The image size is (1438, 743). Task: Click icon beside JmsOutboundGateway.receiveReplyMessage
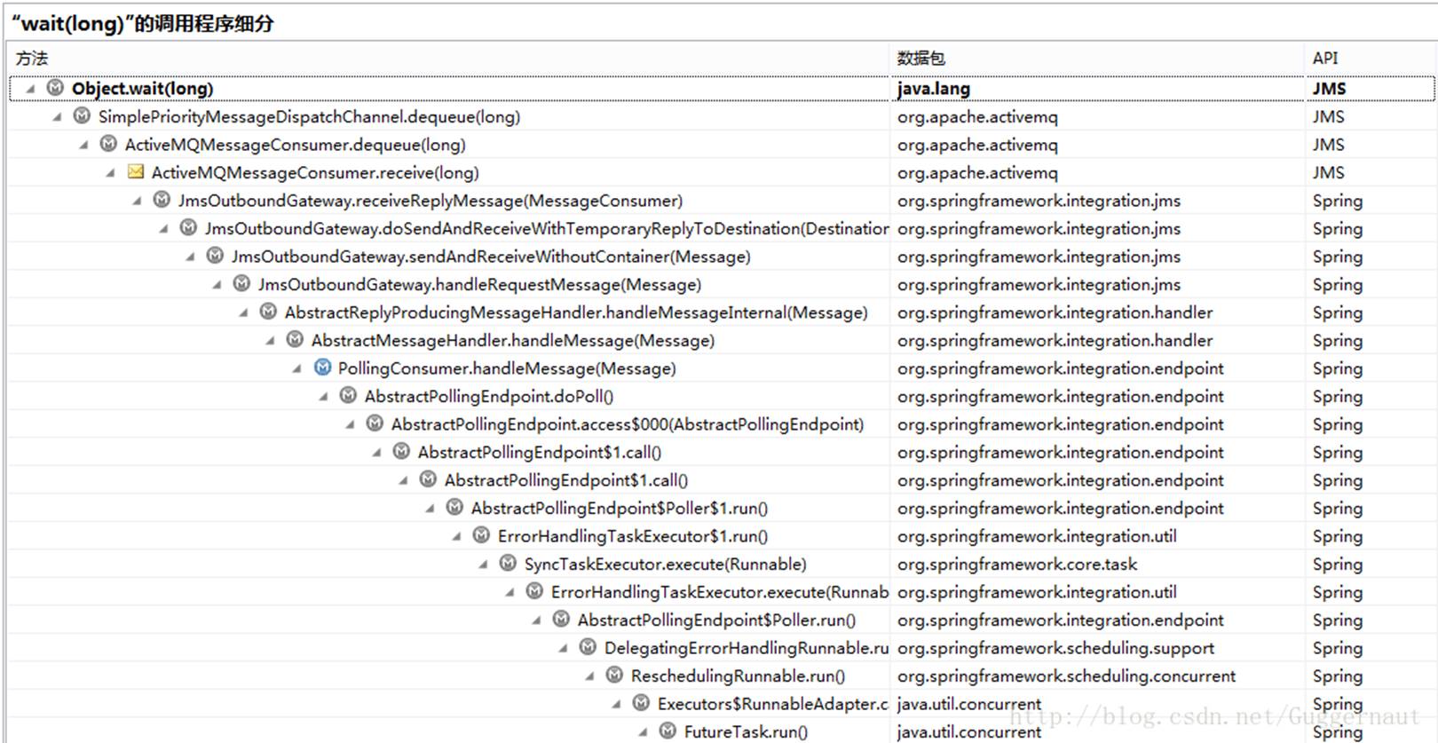(x=162, y=200)
